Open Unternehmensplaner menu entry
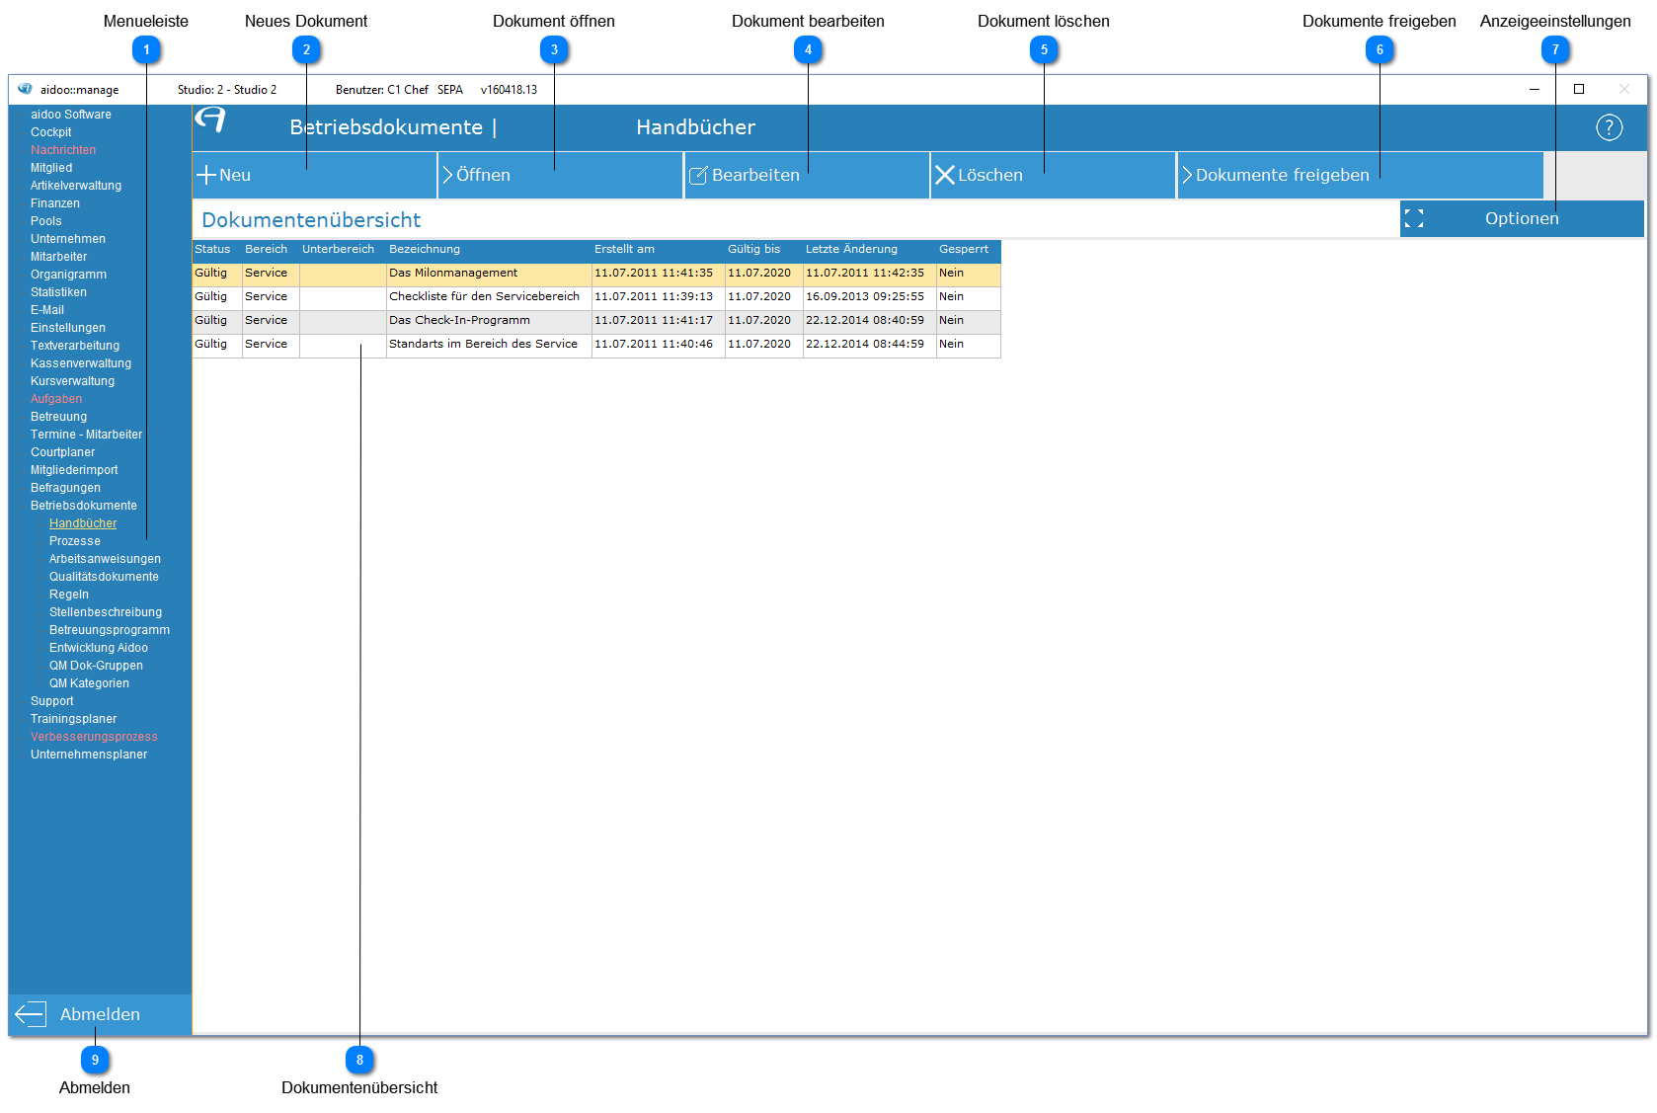Image resolution: width=1657 pixels, height=1113 pixels. [x=89, y=755]
